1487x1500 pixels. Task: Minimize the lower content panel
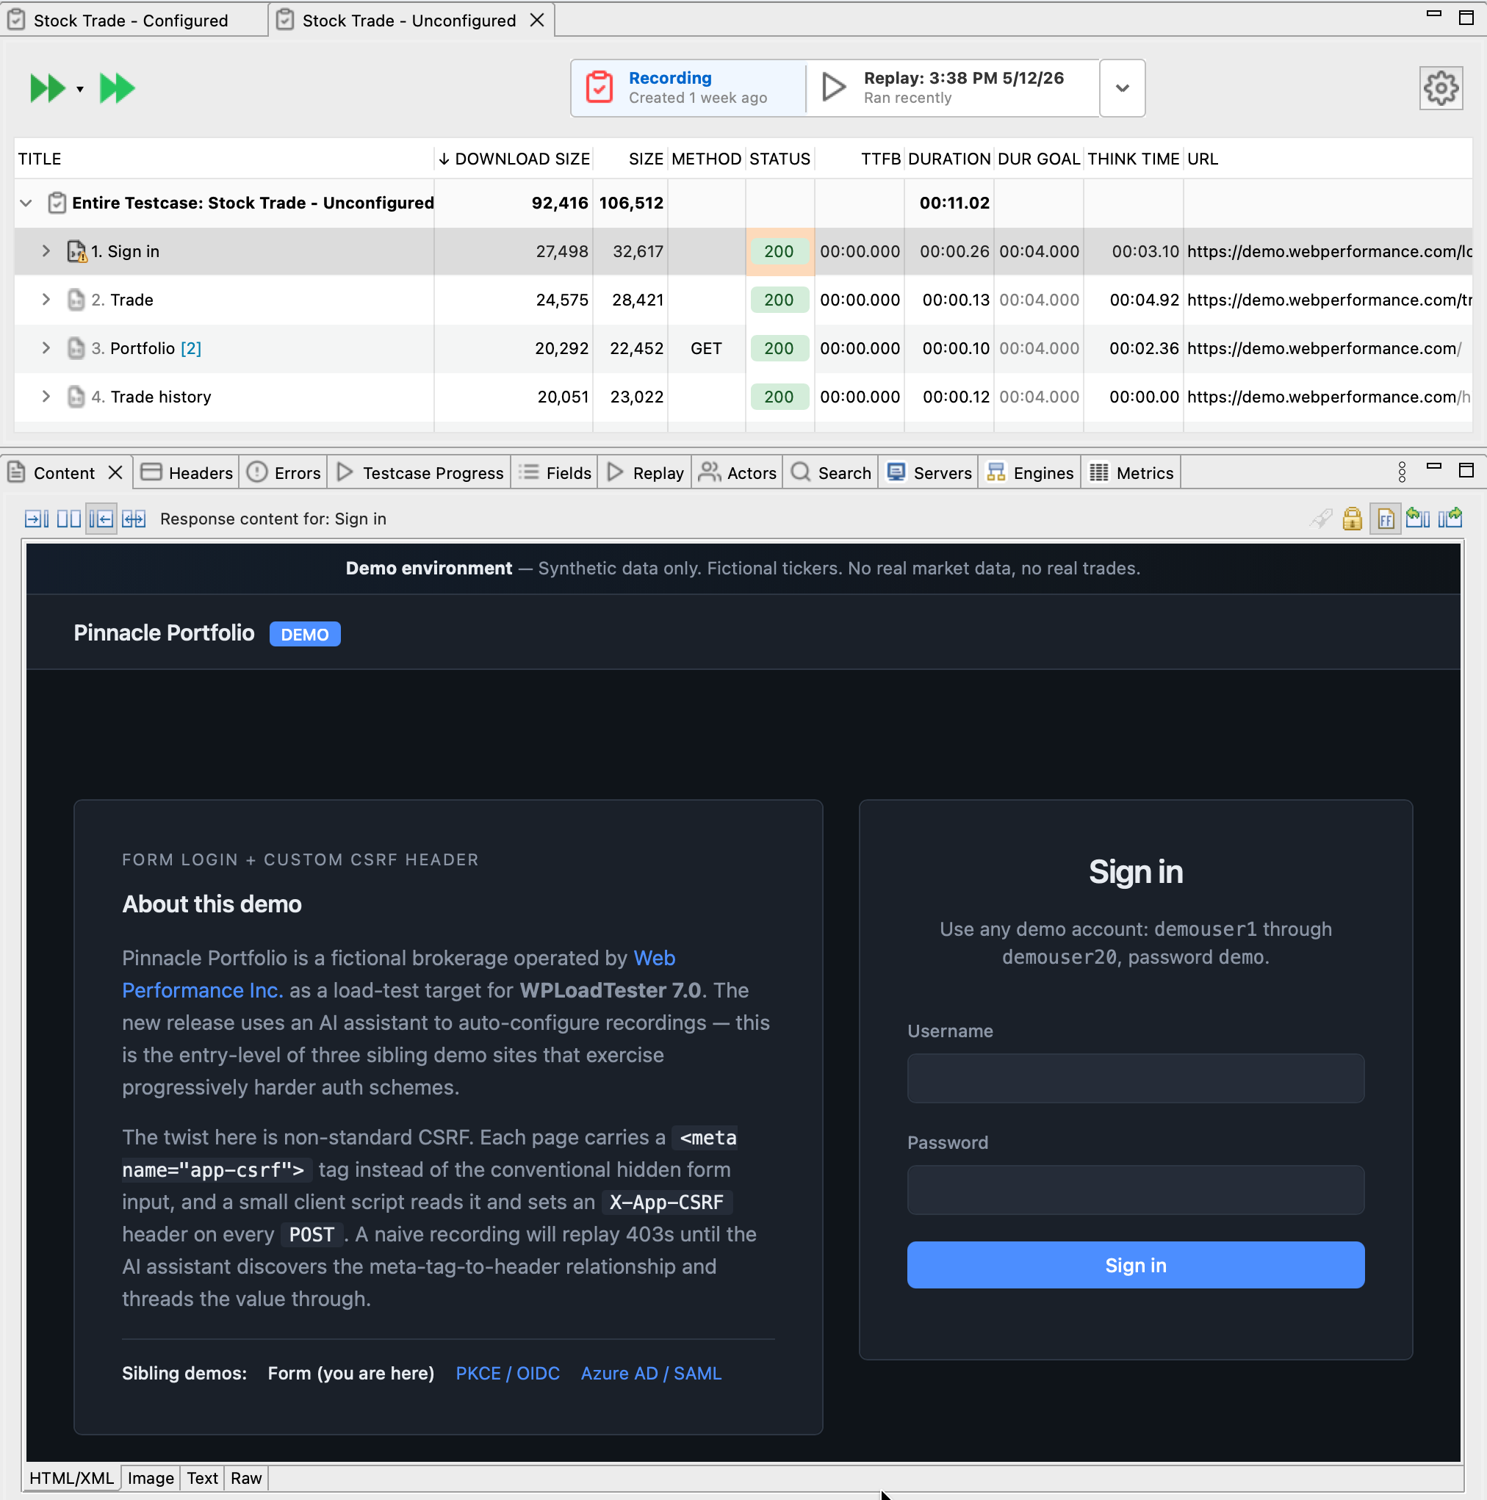click(x=1433, y=467)
